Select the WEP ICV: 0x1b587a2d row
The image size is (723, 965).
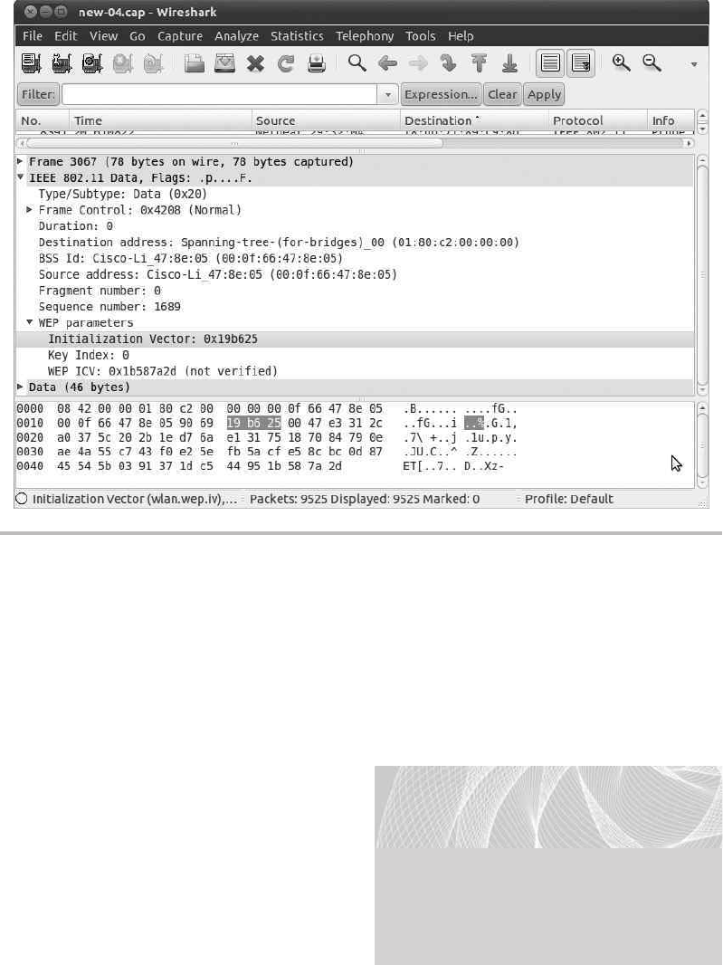[x=355, y=371]
